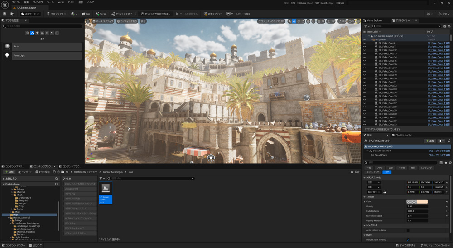Viewport: 453px width, 248px height.
Task: Open the Build menu
Action: pos(71,2)
